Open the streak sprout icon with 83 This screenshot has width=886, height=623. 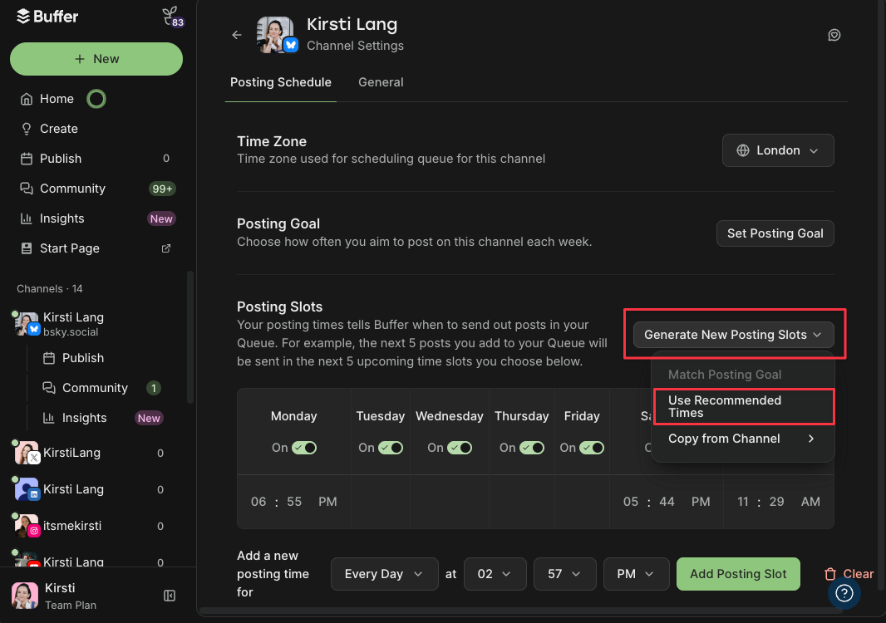click(x=172, y=17)
